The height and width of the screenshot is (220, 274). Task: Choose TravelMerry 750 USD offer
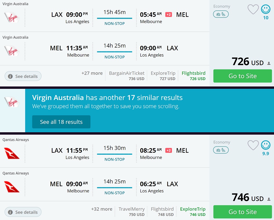pos(132,212)
